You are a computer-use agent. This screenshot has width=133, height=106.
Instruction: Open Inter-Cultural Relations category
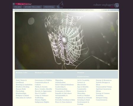(x=64, y=85)
